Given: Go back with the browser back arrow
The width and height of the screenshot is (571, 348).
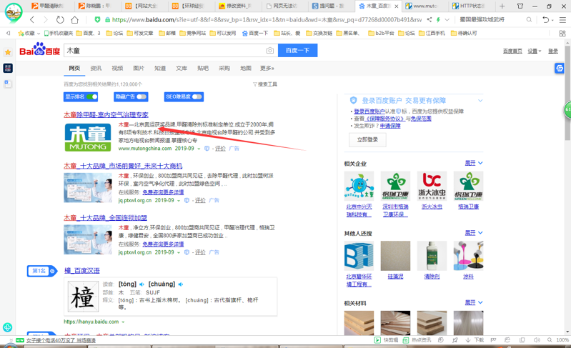Looking at the screenshot, I should (32, 20).
